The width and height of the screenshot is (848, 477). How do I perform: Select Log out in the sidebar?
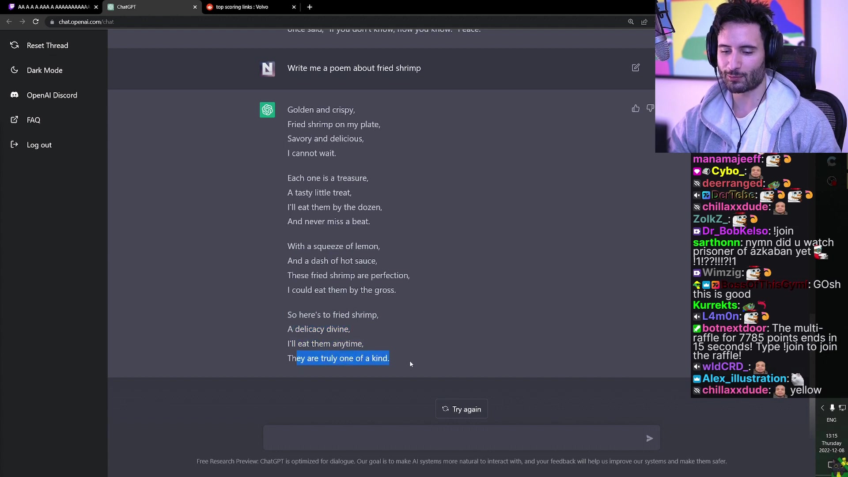coord(39,145)
